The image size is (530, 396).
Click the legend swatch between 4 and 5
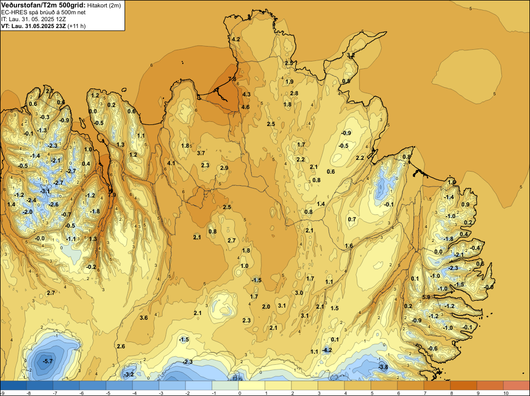358,385
